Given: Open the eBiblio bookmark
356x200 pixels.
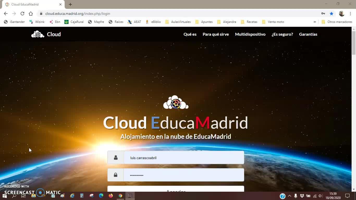Looking at the screenshot, I should [x=153, y=22].
